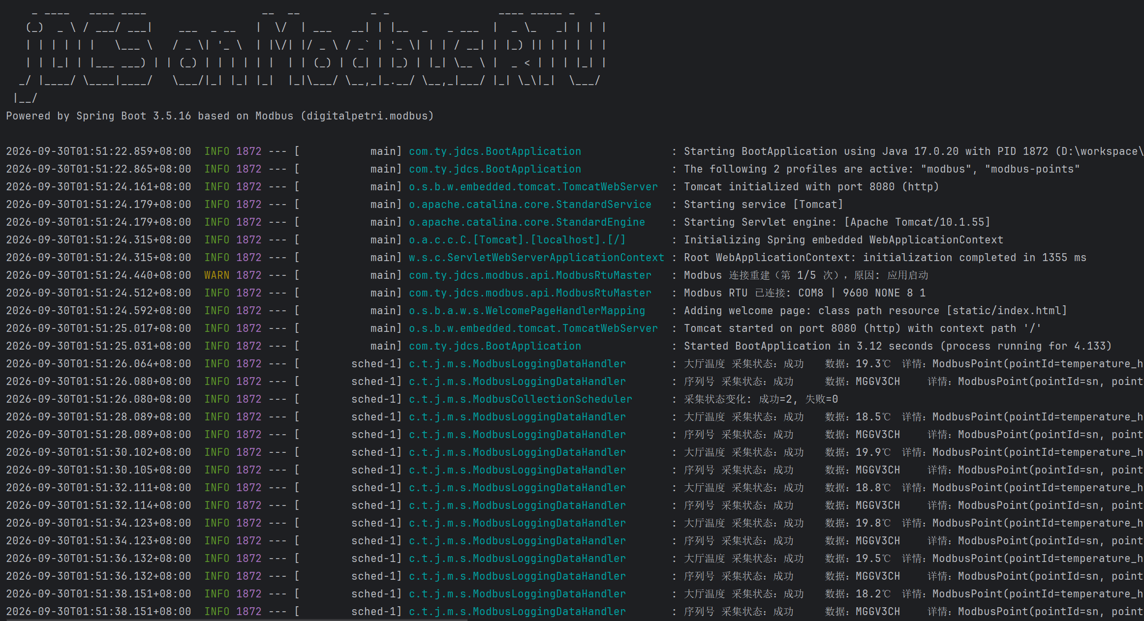The height and width of the screenshot is (621, 1144).
Task: Click the '采集状态变化: 成功=2, 失败=0' message
Action: [x=761, y=399]
